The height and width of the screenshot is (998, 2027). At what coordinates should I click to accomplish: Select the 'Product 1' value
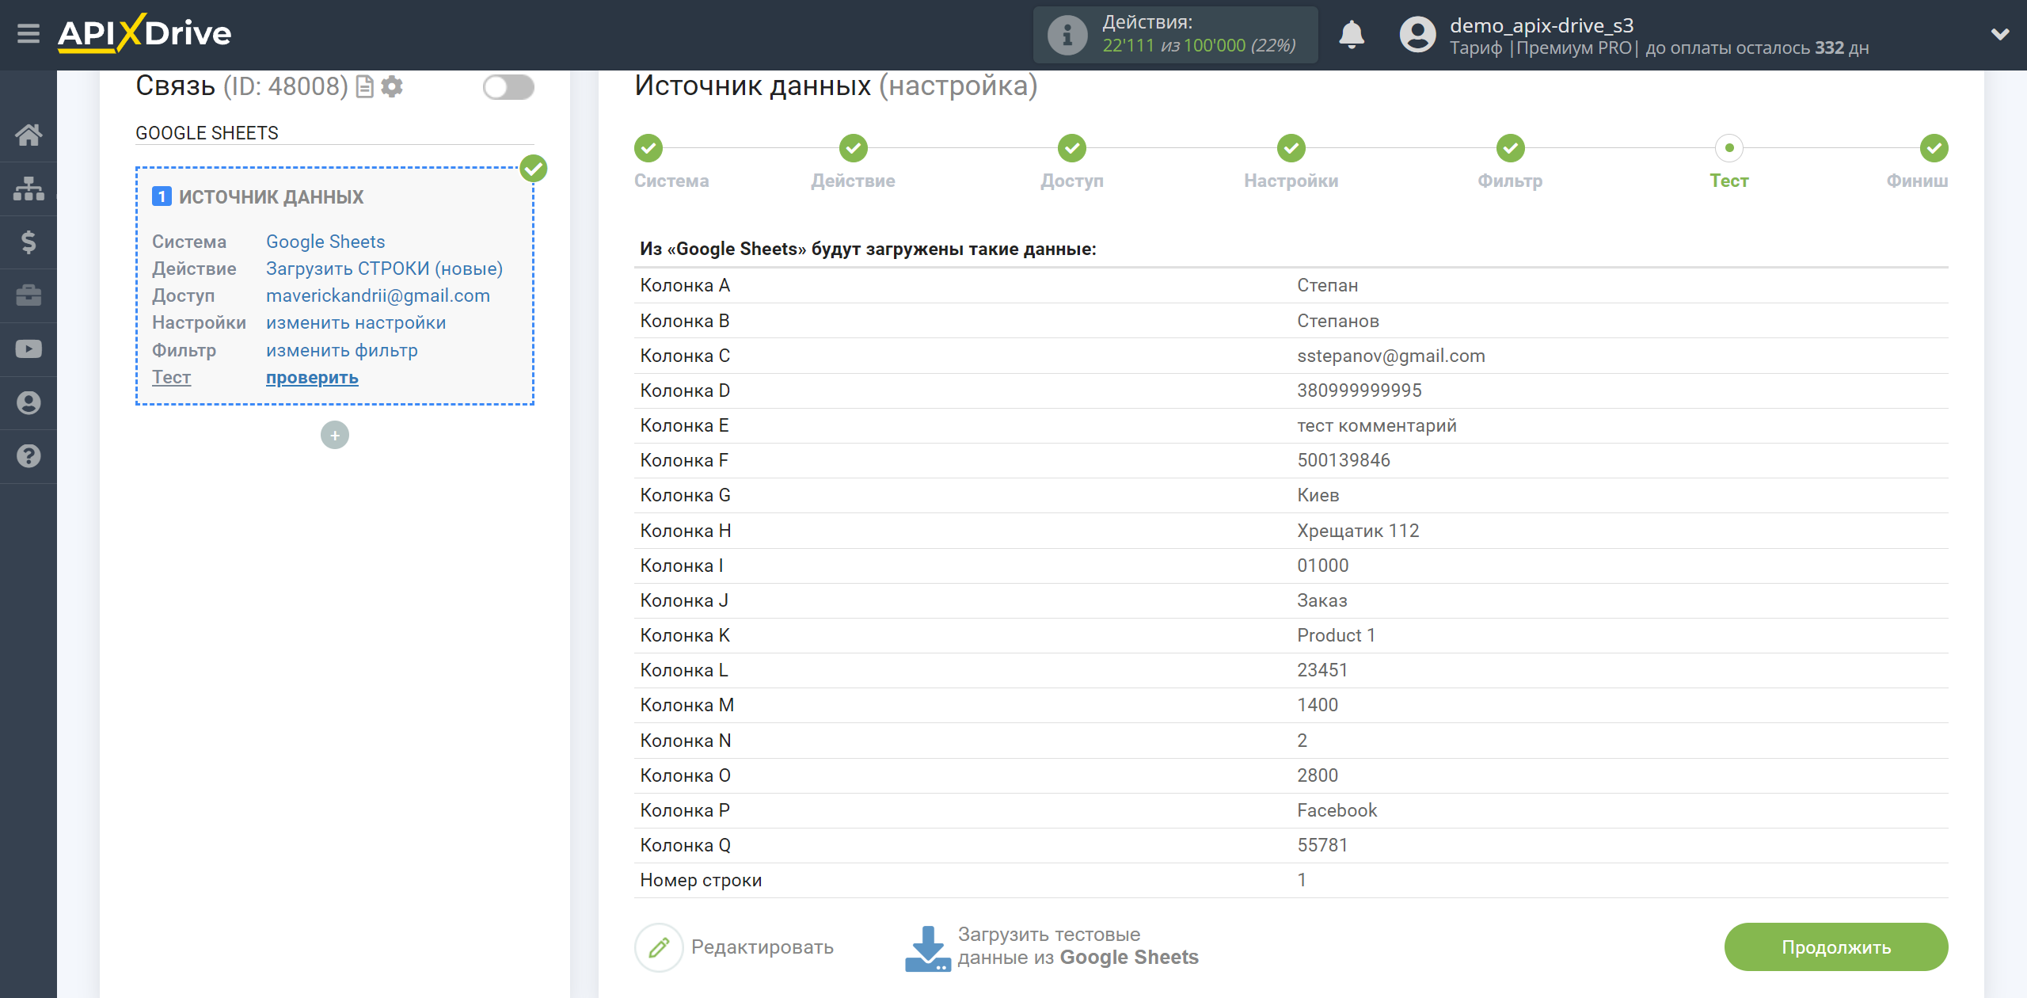click(1336, 635)
